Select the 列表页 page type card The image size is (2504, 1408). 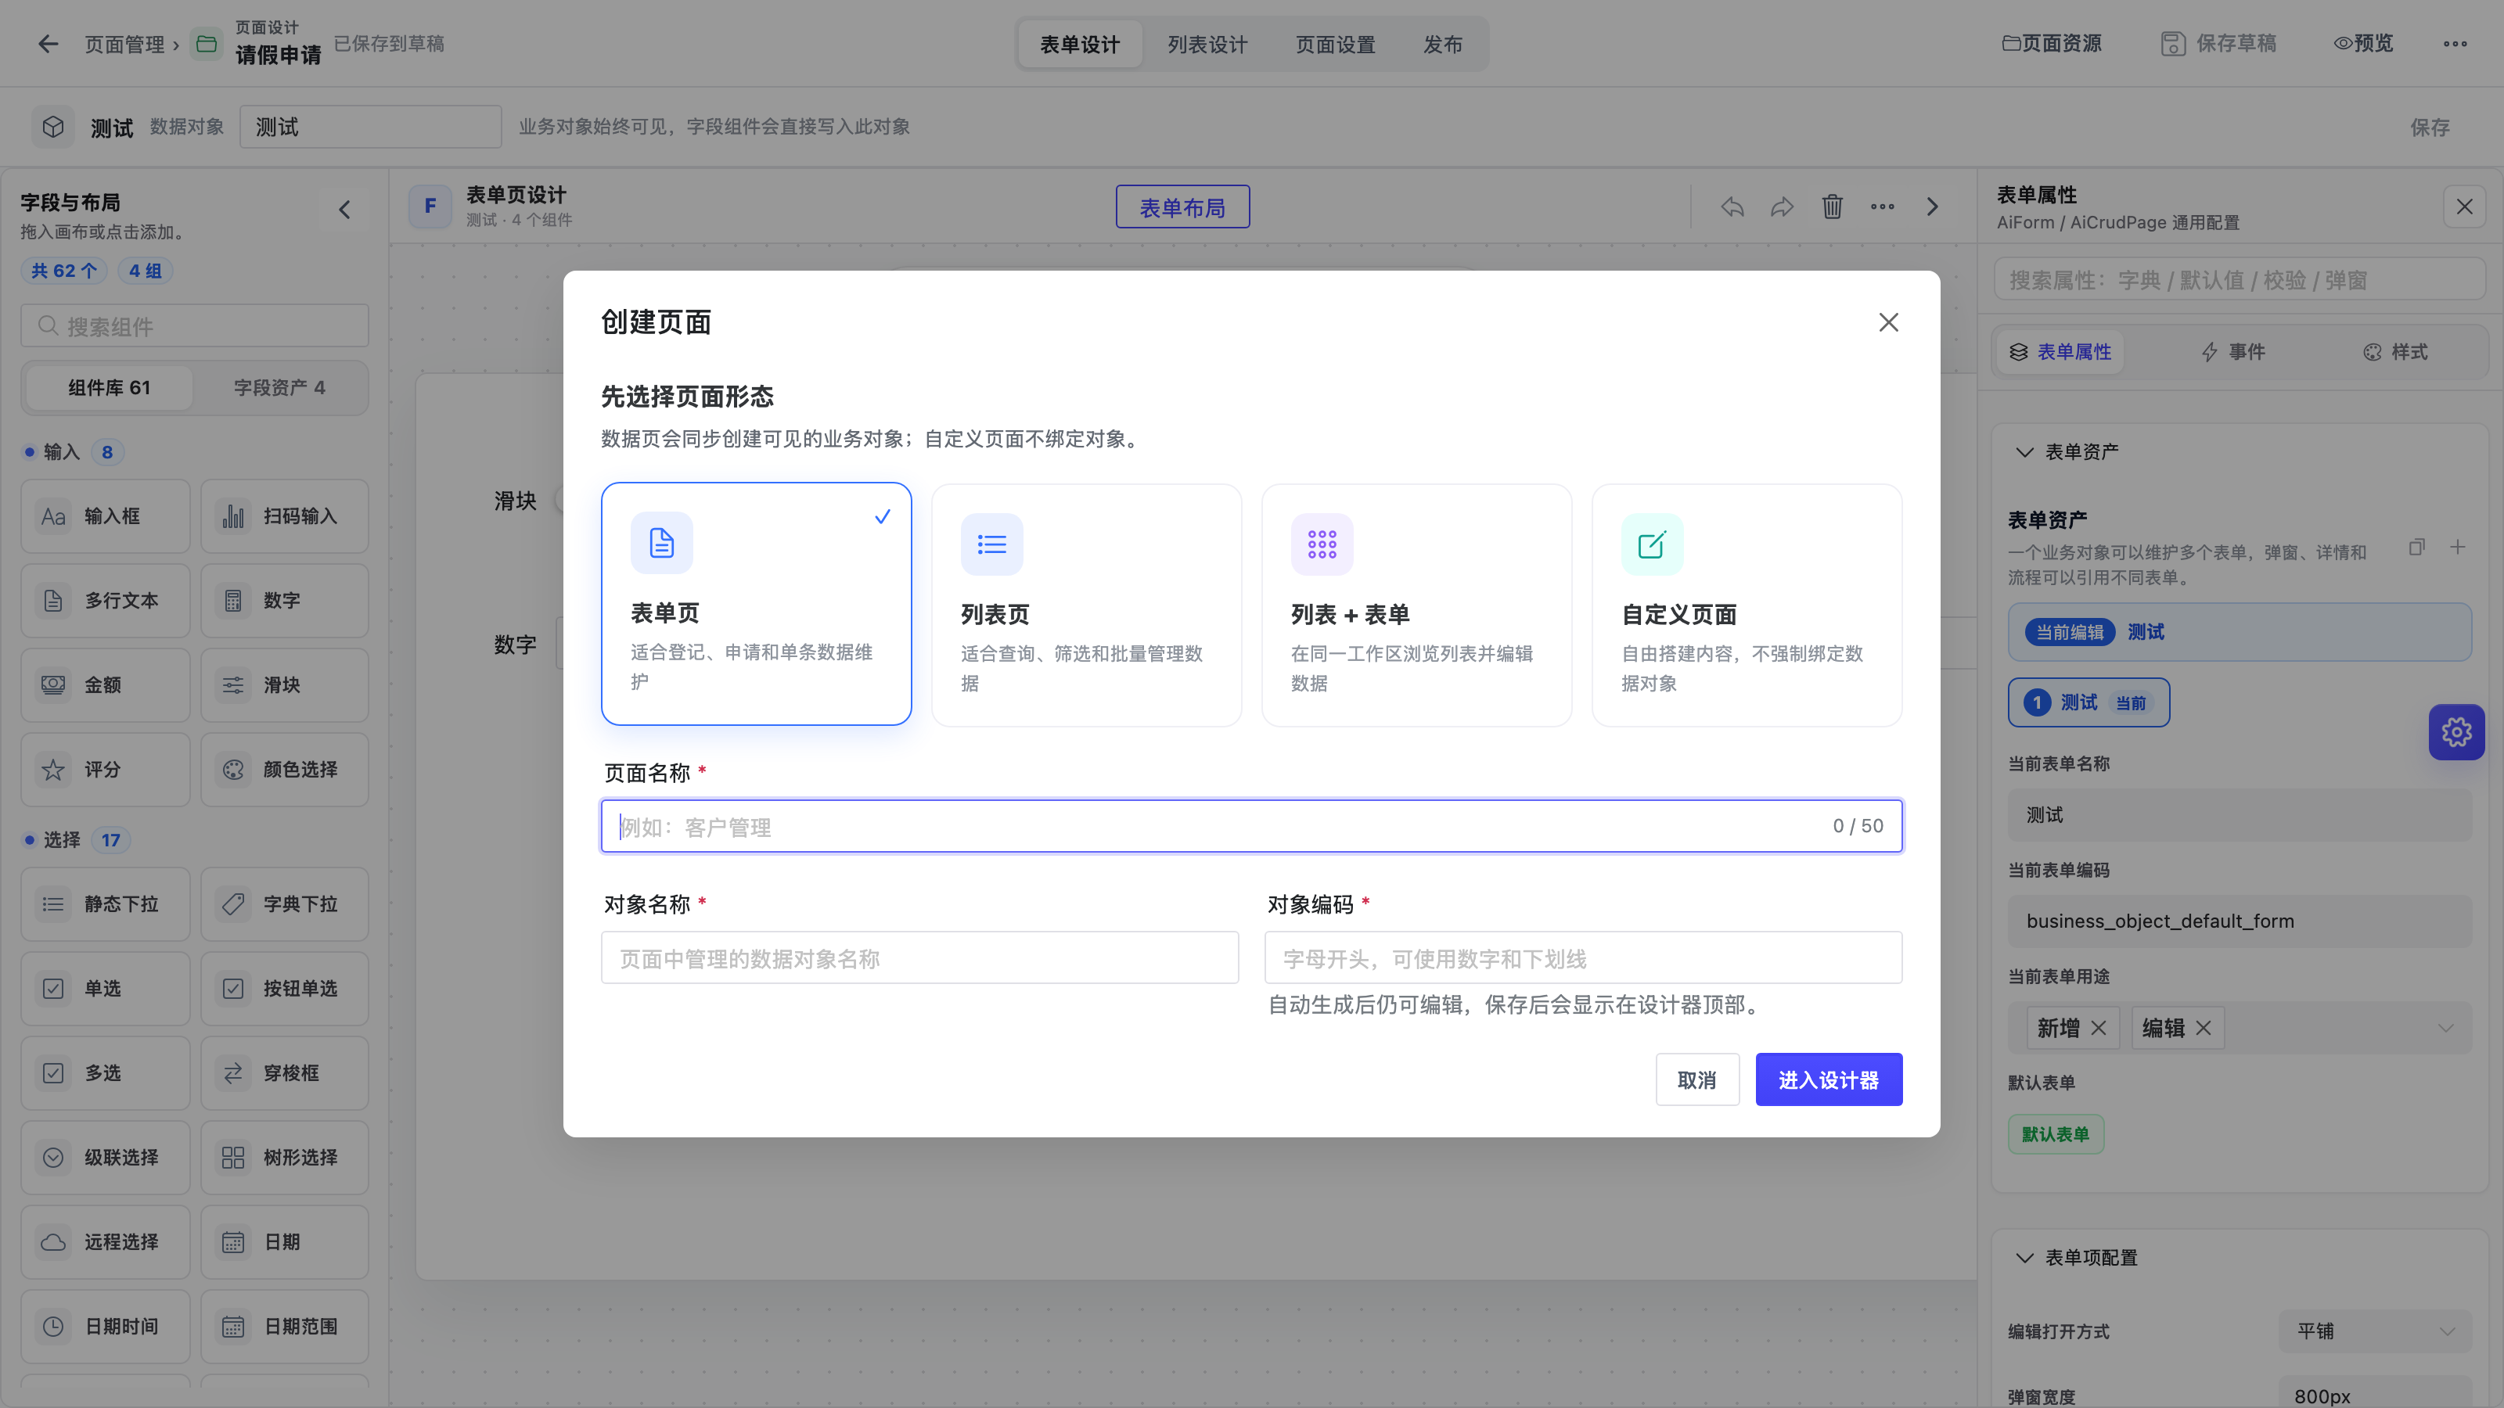coord(1087,605)
